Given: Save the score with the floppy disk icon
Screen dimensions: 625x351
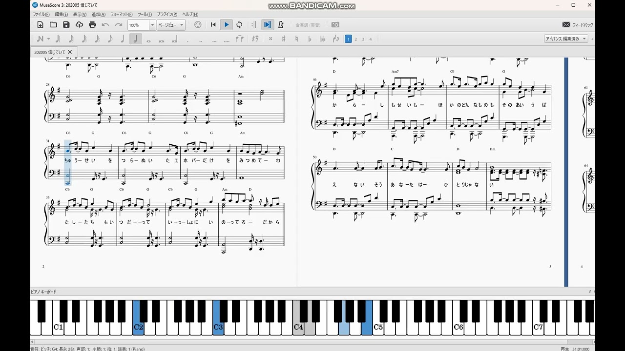Looking at the screenshot, I should click(66, 24).
